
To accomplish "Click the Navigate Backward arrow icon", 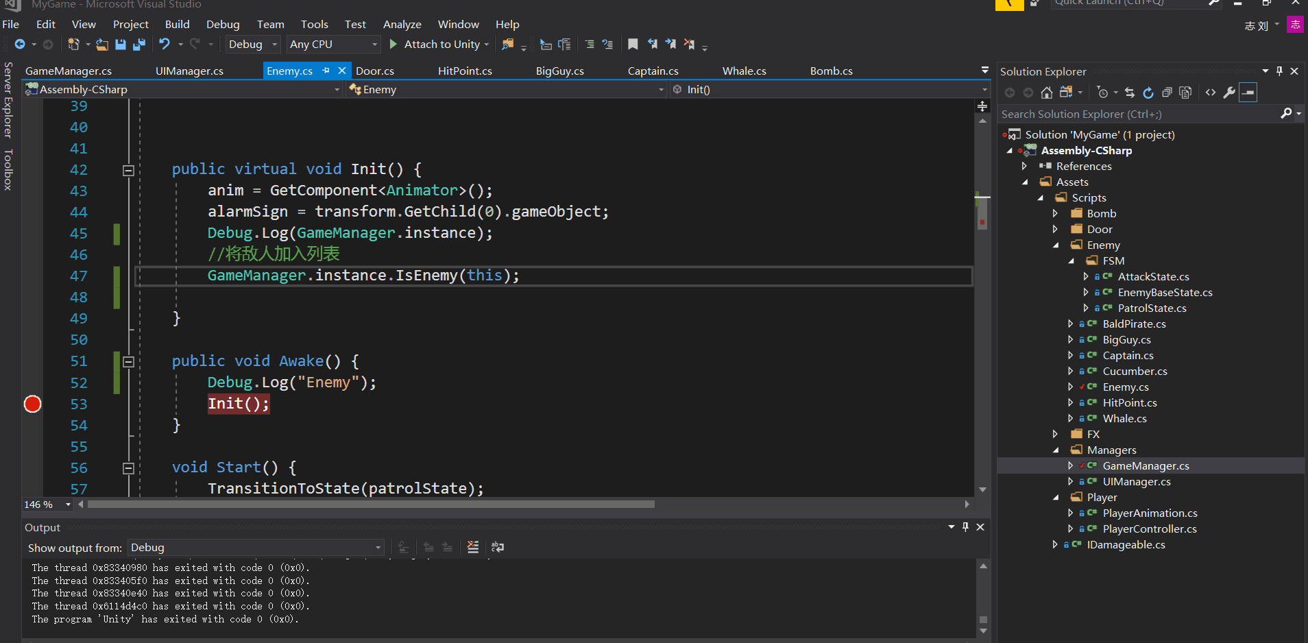I will coord(20,45).
